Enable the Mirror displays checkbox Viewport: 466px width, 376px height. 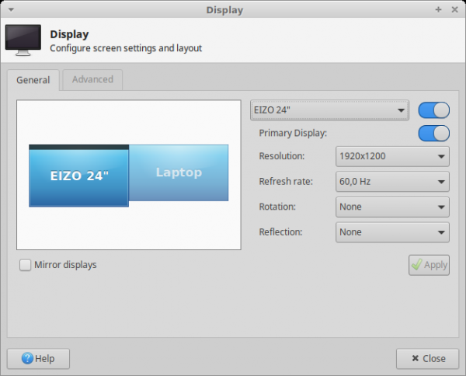click(26, 265)
